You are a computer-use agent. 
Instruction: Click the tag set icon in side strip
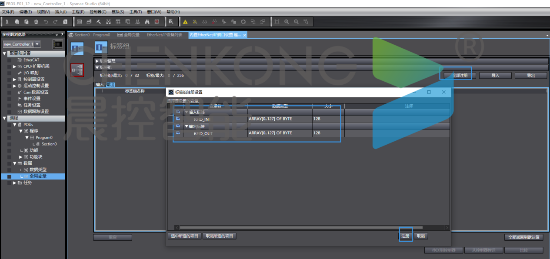coord(77,48)
